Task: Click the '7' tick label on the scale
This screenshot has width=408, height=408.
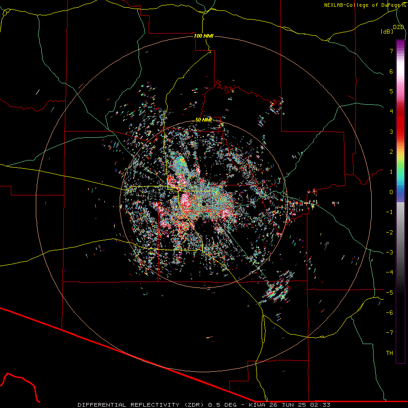Action: [391, 51]
